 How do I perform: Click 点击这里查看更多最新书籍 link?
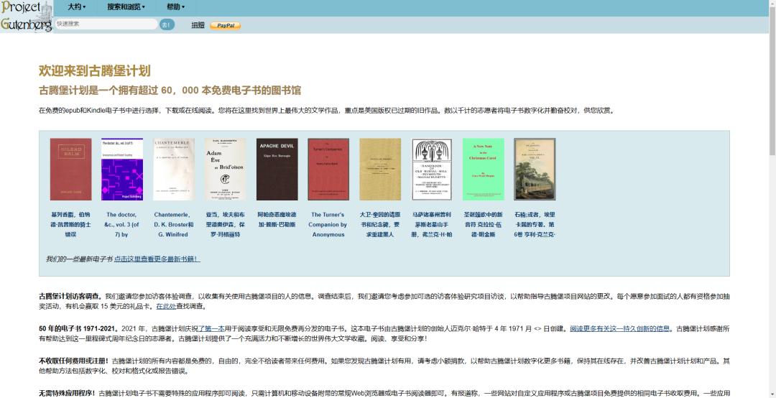coord(157,259)
